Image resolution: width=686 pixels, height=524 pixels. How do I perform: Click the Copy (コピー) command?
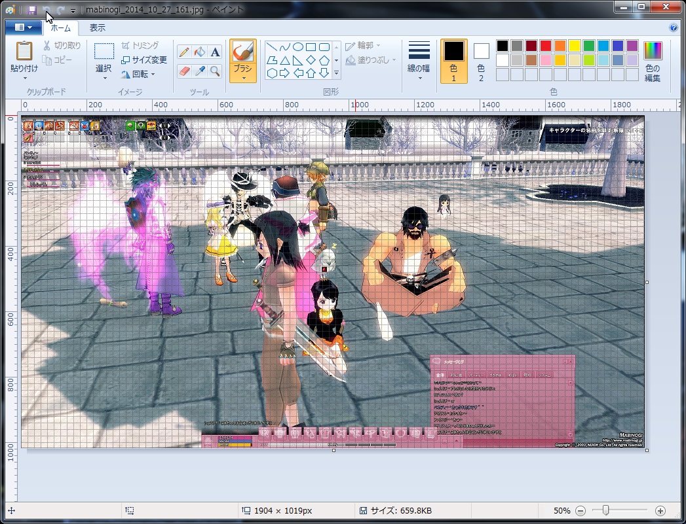click(57, 60)
